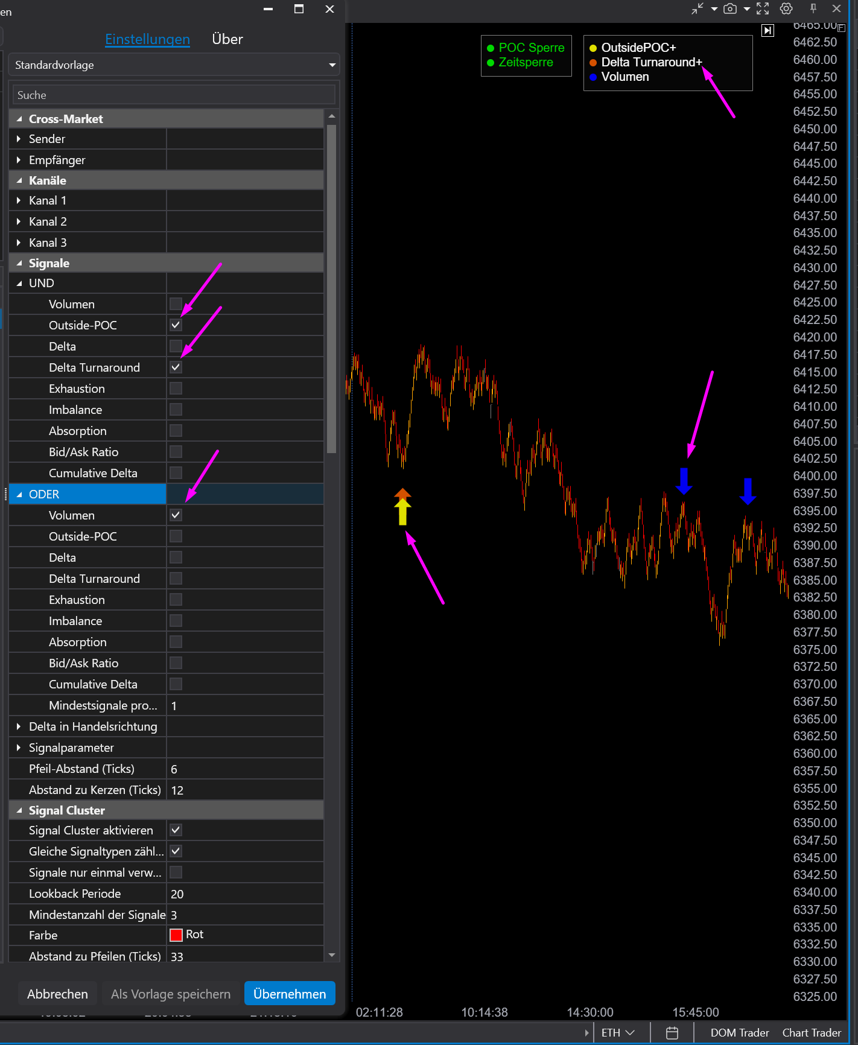Edit Abstand zu Kerzen (Ticks) value 12

point(245,790)
